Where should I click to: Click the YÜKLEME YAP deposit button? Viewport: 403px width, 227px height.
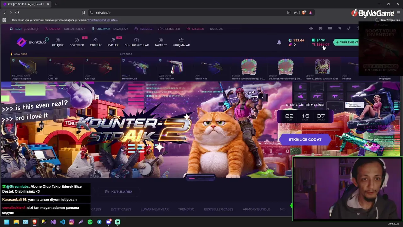(346, 42)
